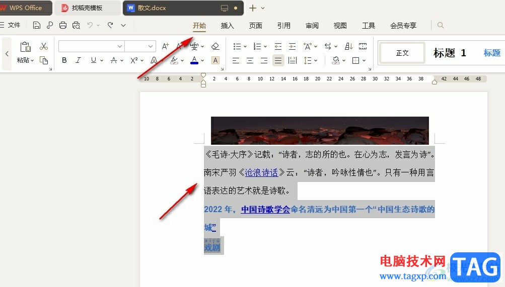Follow the 中国诗歌学会 hyperlink
This screenshot has width=505, height=287.
point(266,210)
